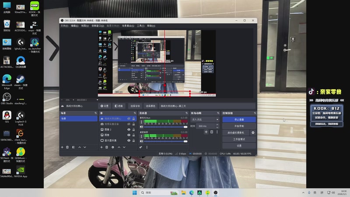Enable 工作室模式 in the controls panel

[239, 139]
